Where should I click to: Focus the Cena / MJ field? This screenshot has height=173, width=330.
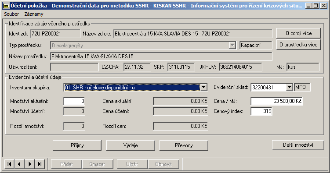tap(276, 101)
